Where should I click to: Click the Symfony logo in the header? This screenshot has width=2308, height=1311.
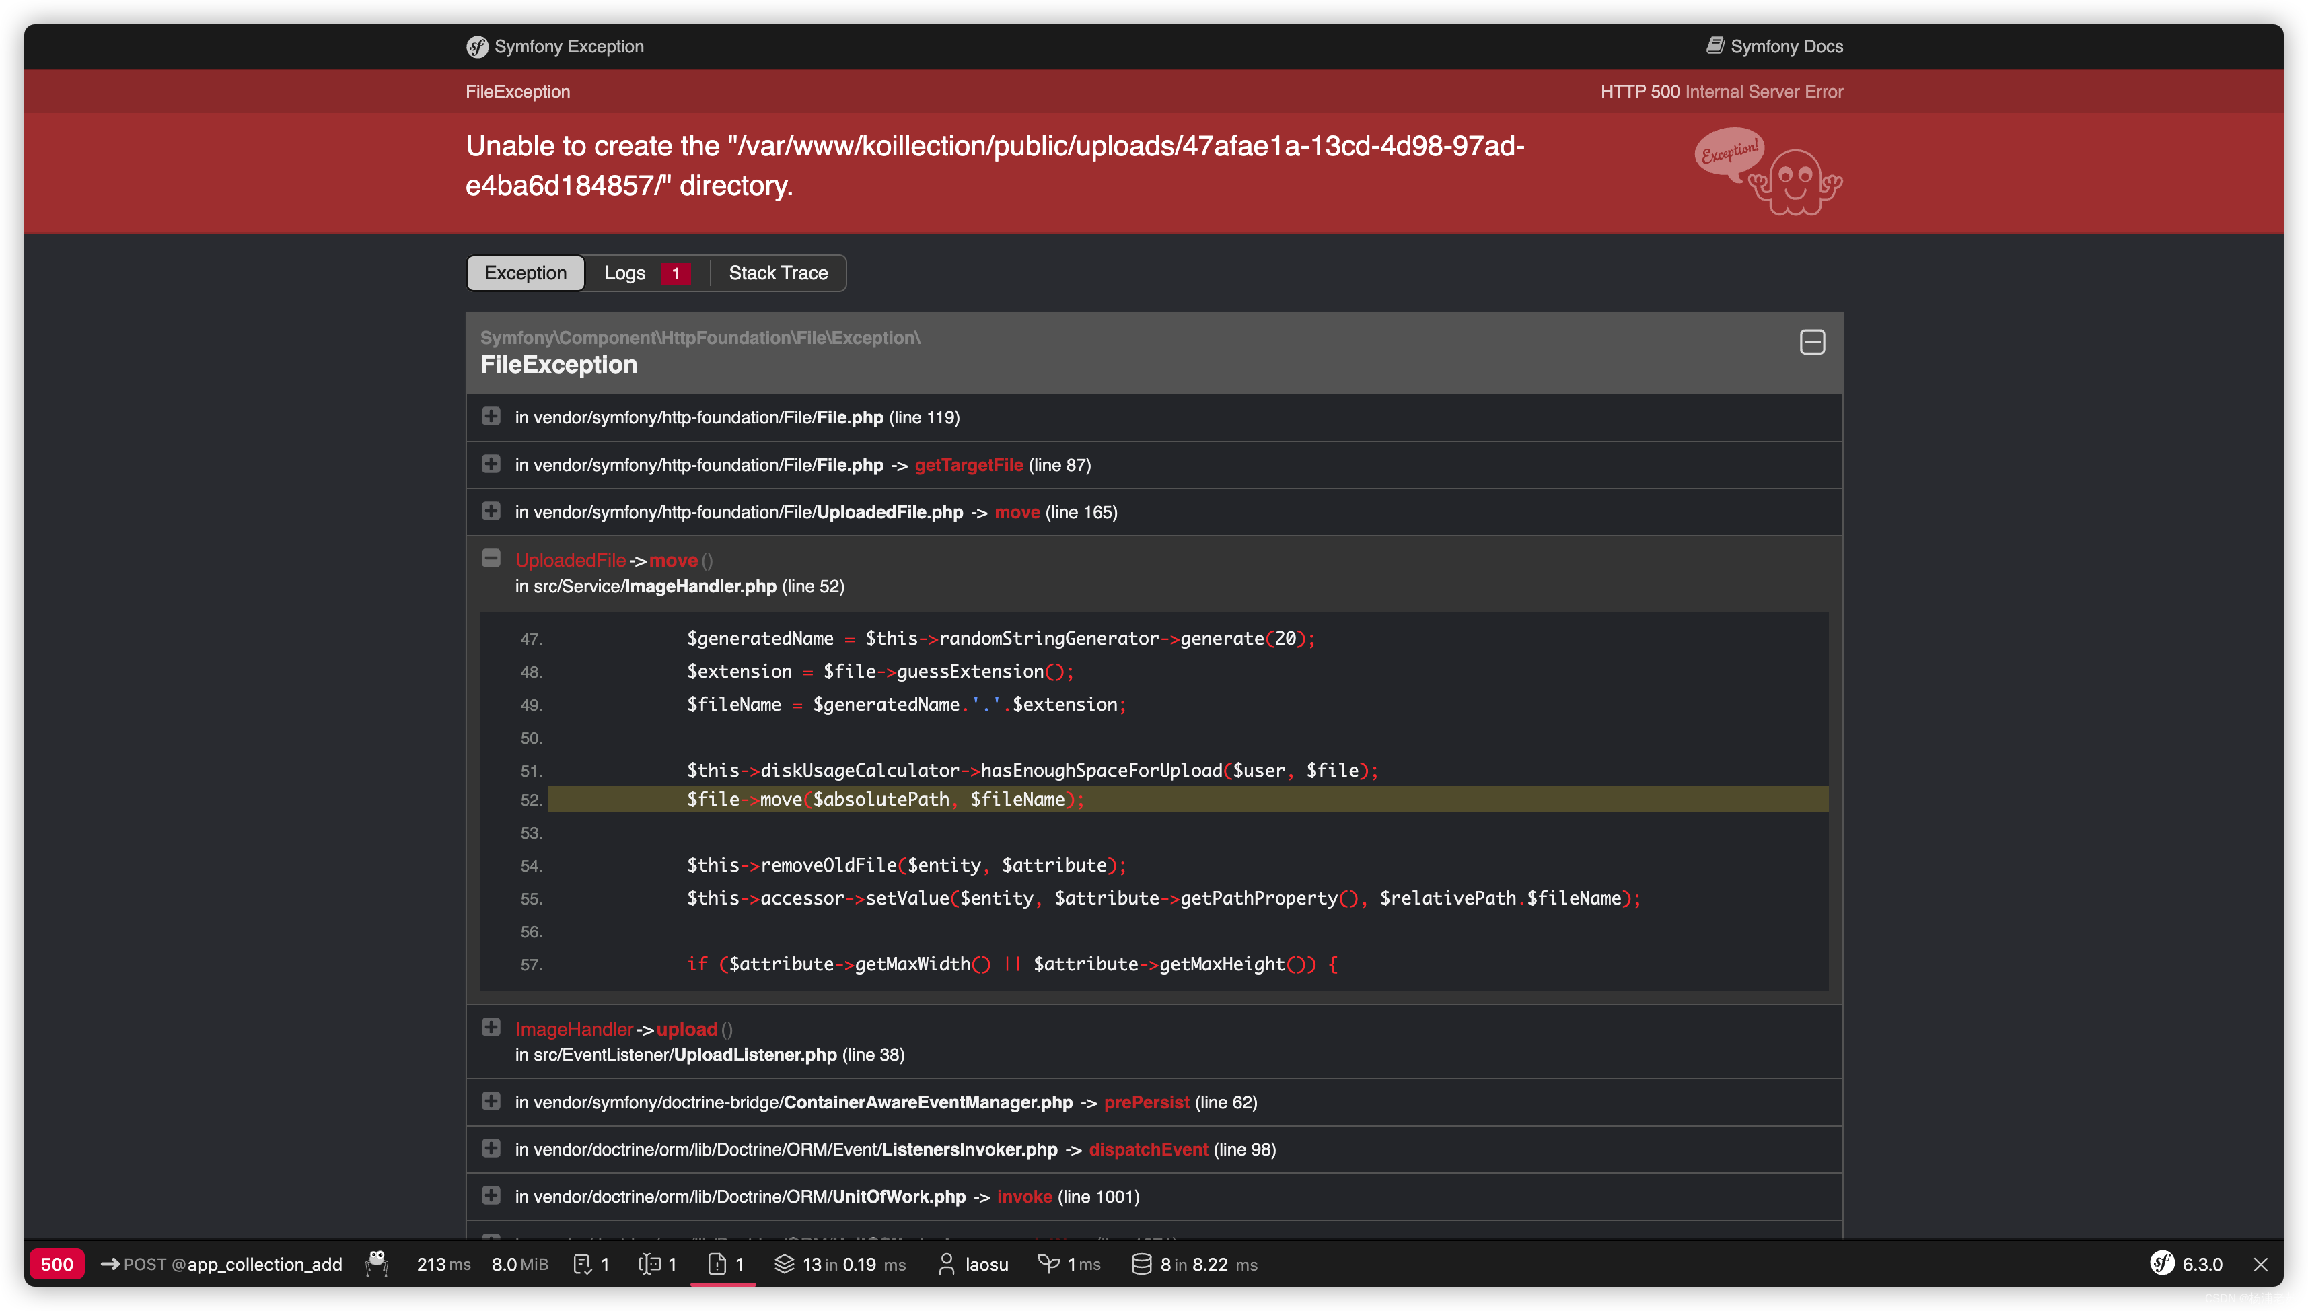[476, 47]
